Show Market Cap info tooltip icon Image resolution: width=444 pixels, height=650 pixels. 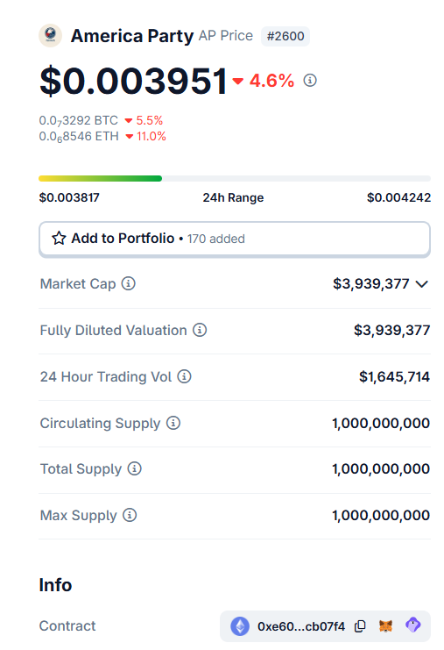coord(128,283)
